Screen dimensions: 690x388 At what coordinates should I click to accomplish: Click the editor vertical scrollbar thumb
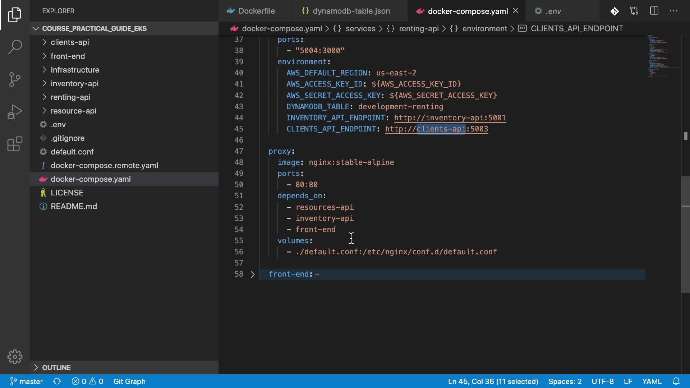pos(685,234)
